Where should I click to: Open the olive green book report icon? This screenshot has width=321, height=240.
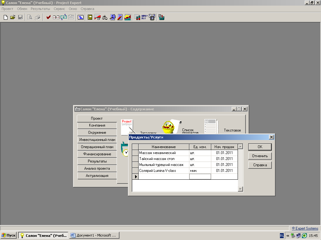90,17
